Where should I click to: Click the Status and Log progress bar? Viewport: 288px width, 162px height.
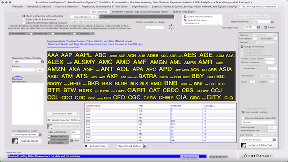click(107, 156)
